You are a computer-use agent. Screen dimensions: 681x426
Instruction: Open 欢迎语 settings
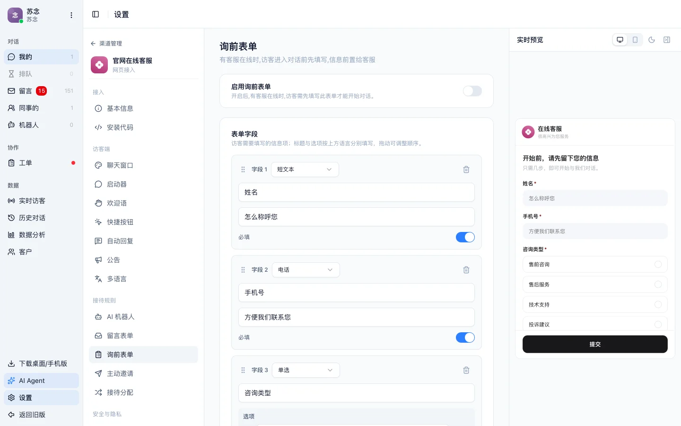[143, 203]
